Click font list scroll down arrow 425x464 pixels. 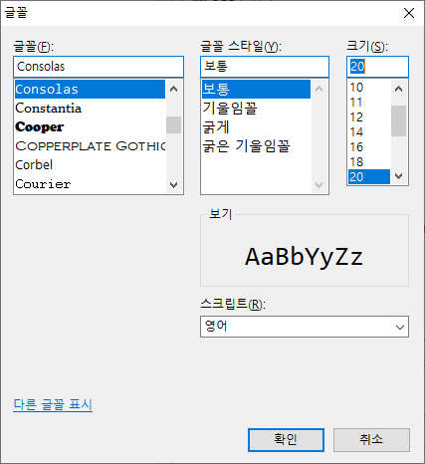click(173, 184)
